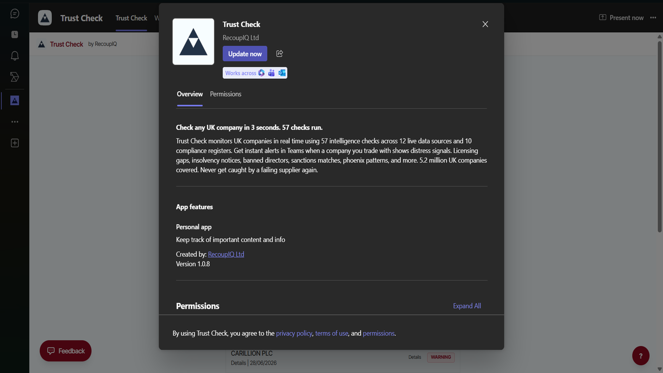Click the Version 1.0.8 text
Viewport: 663px width, 373px height.
tap(193, 264)
